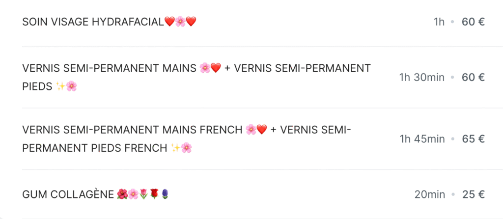The height and width of the screenshot is (219, 503).
Task: Click the 60 € price for Soin Visage
Action: pos(473,22)
